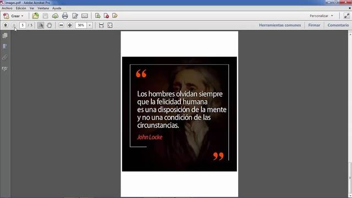
Task: Click the send by email envelope icon
Action: [x=85, y=16]
